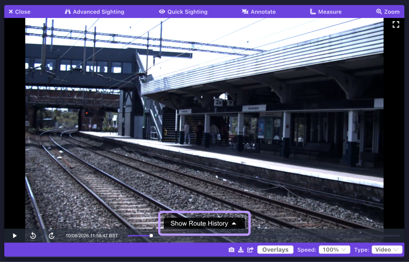
Task: Select the Annotate tool
Action: (x=259, y=12)
